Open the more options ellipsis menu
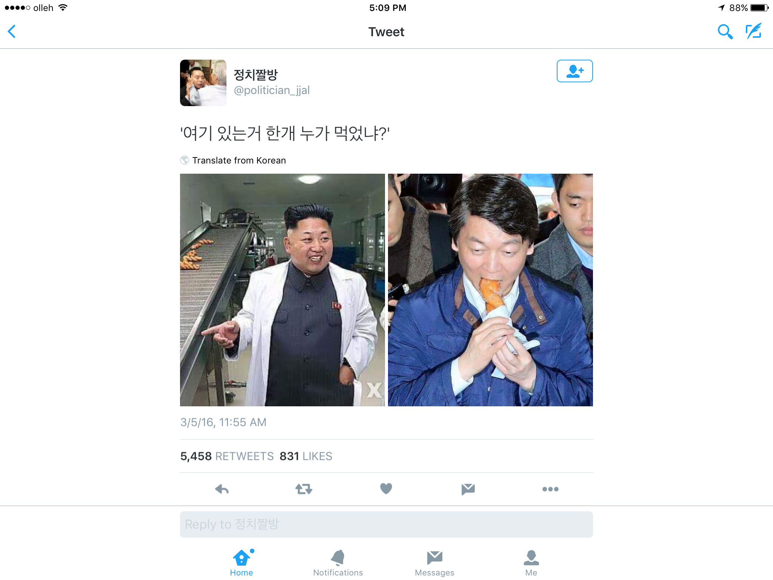The image size is (773, 580). pos(550,489)
